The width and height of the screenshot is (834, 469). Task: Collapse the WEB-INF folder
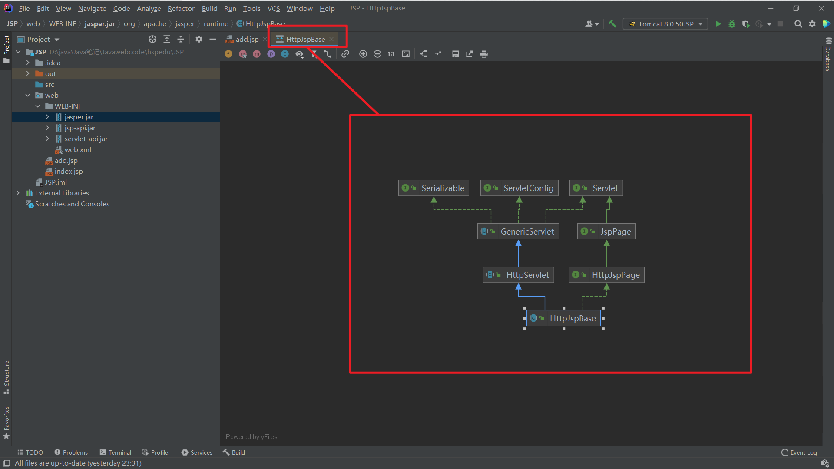click(38, 106)
